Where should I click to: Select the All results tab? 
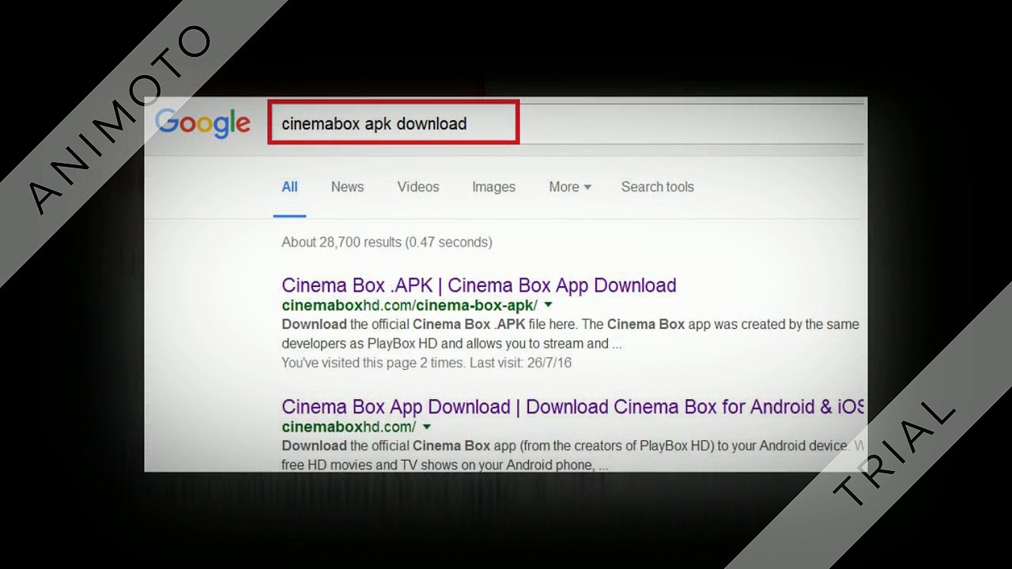click(289, 187)
